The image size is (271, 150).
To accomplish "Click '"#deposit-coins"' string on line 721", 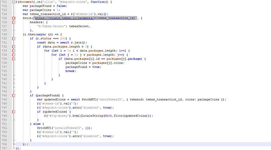I will (73, 2).
